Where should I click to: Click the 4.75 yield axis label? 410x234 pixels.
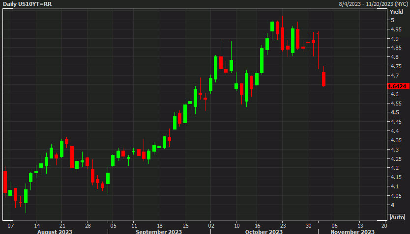(396, 66)
